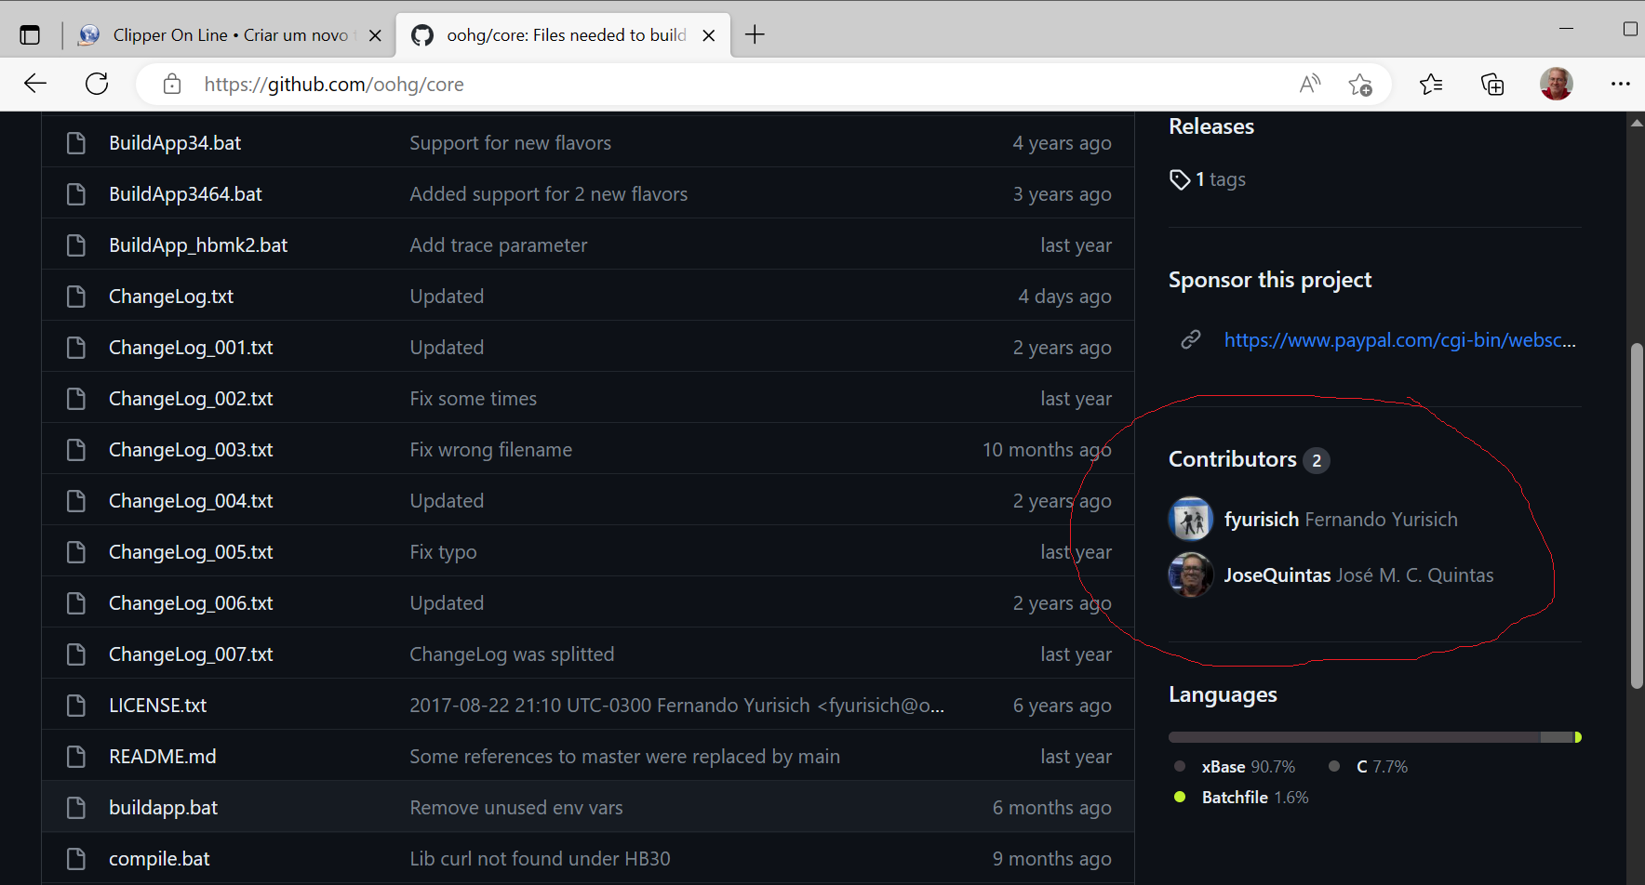Open the ChangeLog_001.txt file
Image resolution: width=1645 pixels, height=885 pixels.
coord(191,348)
